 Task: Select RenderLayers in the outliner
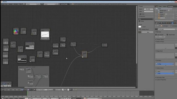tap(163, 10)
